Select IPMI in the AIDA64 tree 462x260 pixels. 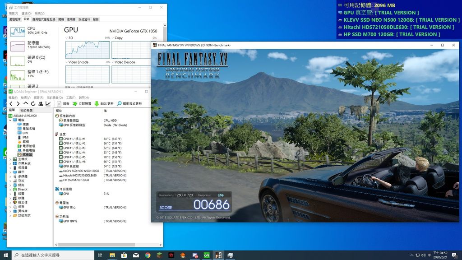23,137
